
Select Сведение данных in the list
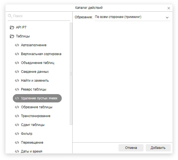pos(35,72)
